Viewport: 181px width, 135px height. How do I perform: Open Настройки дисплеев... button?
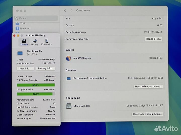point(148,86)
